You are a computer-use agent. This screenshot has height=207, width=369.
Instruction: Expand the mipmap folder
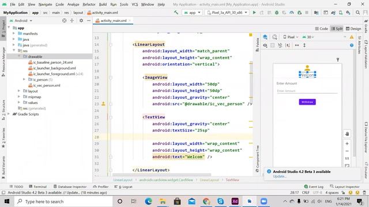click(19, 97)
